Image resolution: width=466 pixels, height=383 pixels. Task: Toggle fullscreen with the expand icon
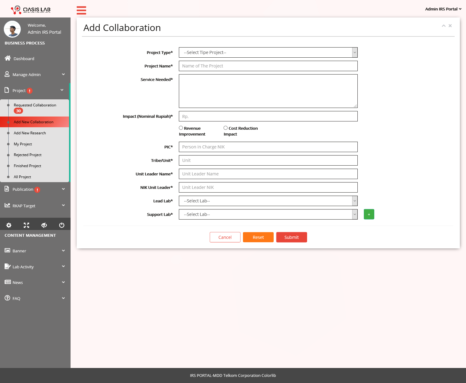coord(26,225)
